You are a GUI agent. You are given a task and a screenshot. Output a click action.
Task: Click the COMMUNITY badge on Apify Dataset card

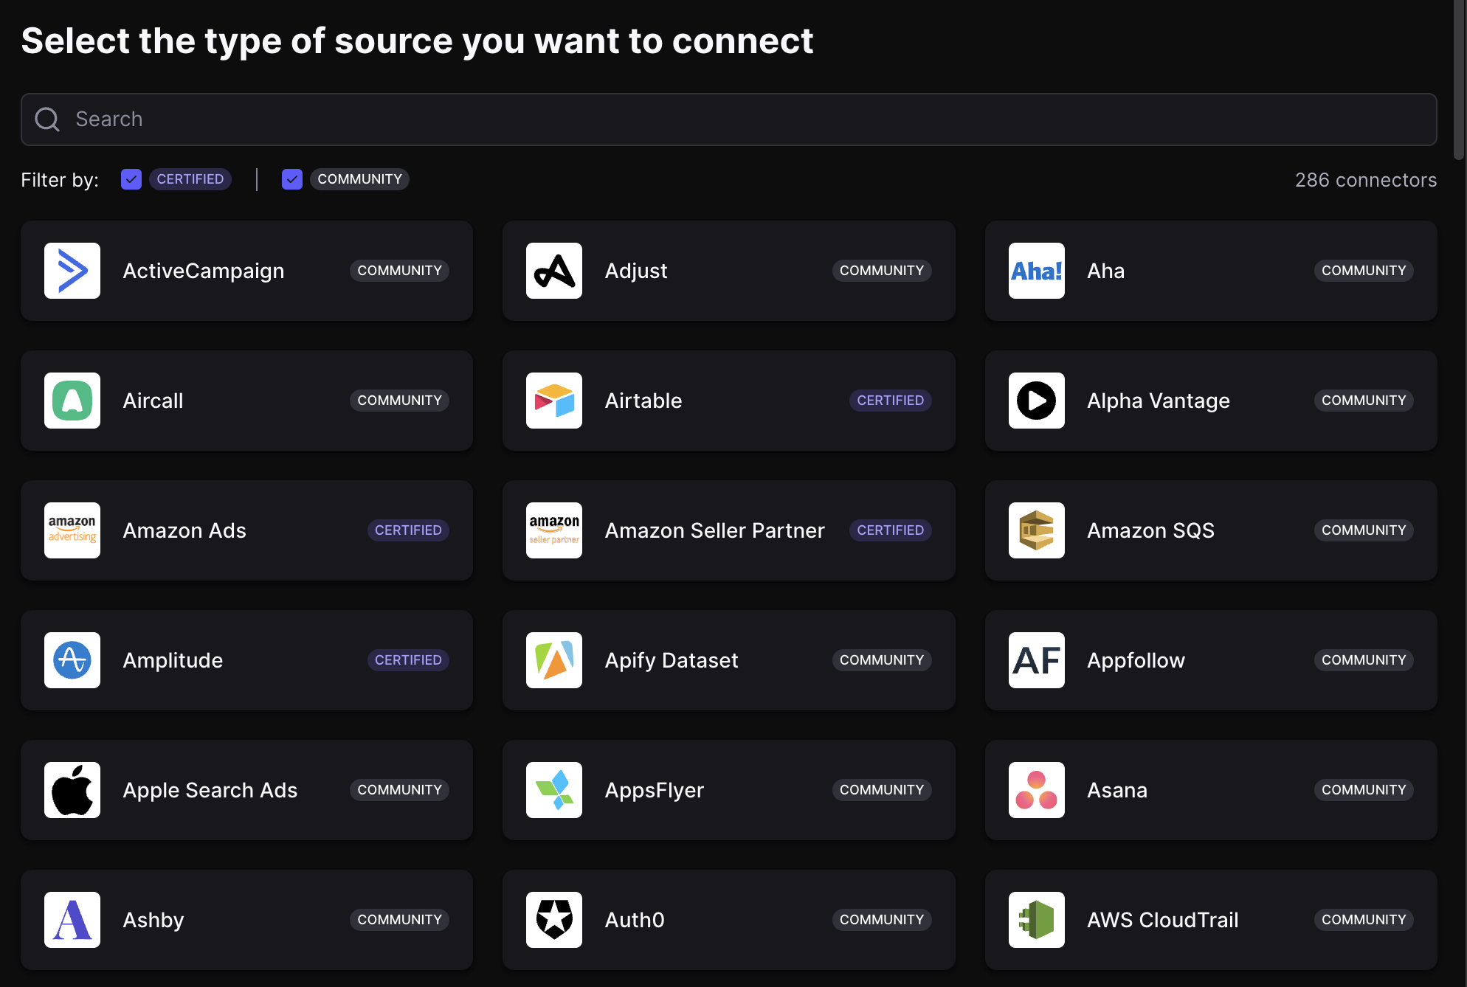(x=882, y=660)
